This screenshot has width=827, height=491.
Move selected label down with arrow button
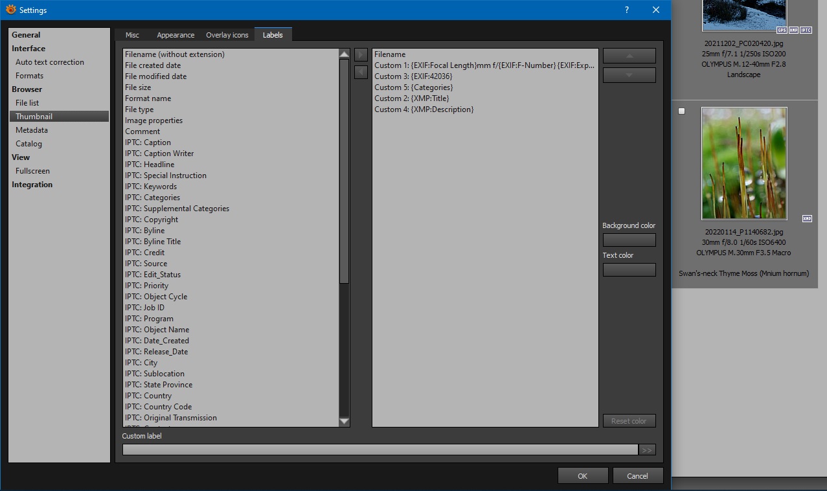(629, 75)
